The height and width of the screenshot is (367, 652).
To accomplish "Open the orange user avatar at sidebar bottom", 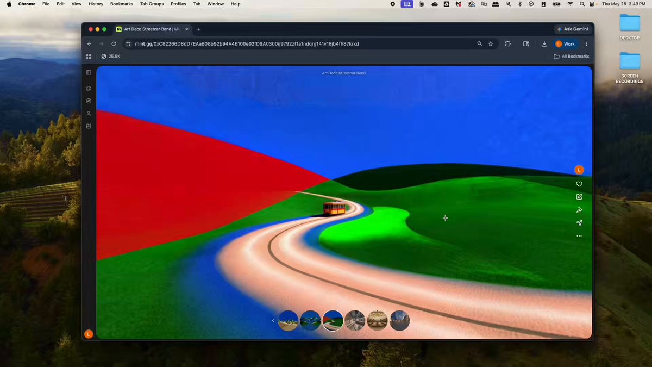I will point(89,334).
